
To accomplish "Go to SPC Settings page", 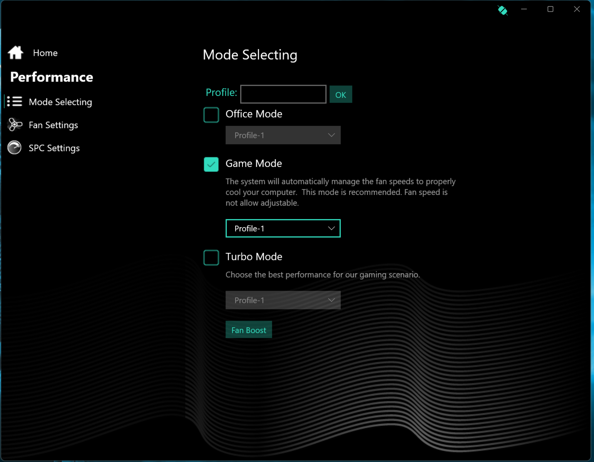I will tap(54, 148).
